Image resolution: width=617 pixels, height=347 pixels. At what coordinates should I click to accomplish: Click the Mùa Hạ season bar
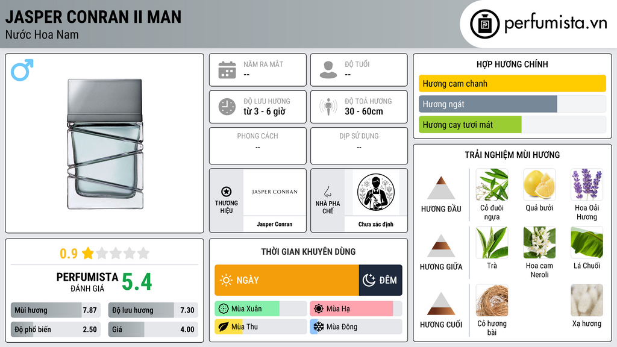tap(355, 309)
